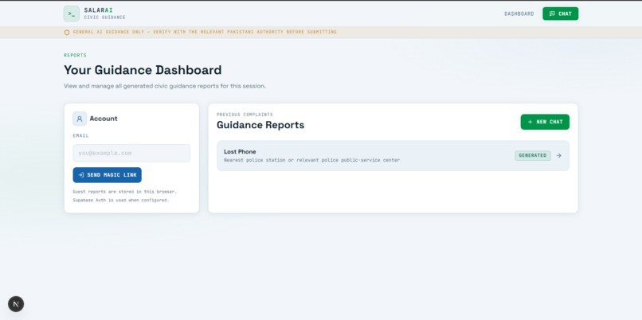Click the Account user avatar icon
This screenshot has width=642, height=320.
[80, 119]
